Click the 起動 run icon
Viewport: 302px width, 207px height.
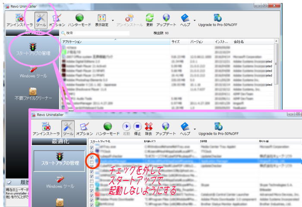coord(126,129)
